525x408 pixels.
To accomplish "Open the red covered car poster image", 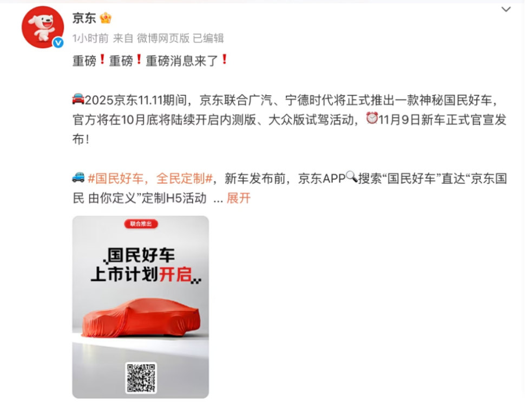I will (141, 307).
